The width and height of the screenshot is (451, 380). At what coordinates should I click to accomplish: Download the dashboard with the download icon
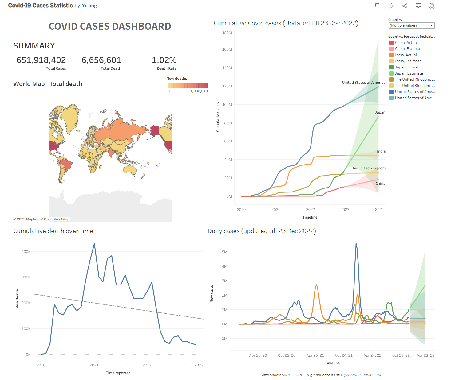(x=418, y=6)
